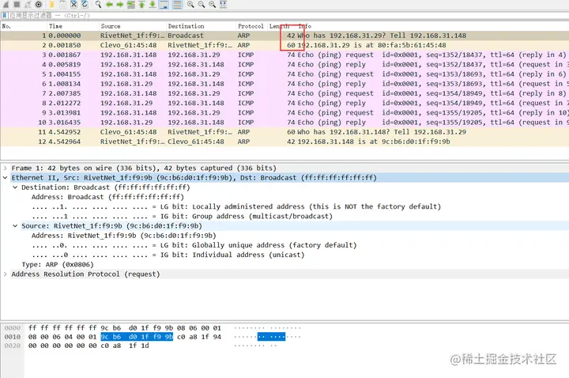The width and height of the screenshot is (569, 378).
Task: Select packet 7 at time 2.007385
Action: pyautogui.click(x=284, y=93)
